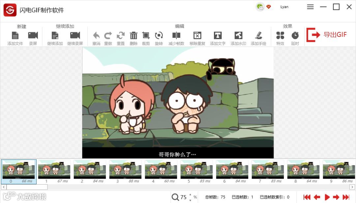Open the 特效 effects tool
This screenshot has width=356, height=203.
(x=280, y=36)
